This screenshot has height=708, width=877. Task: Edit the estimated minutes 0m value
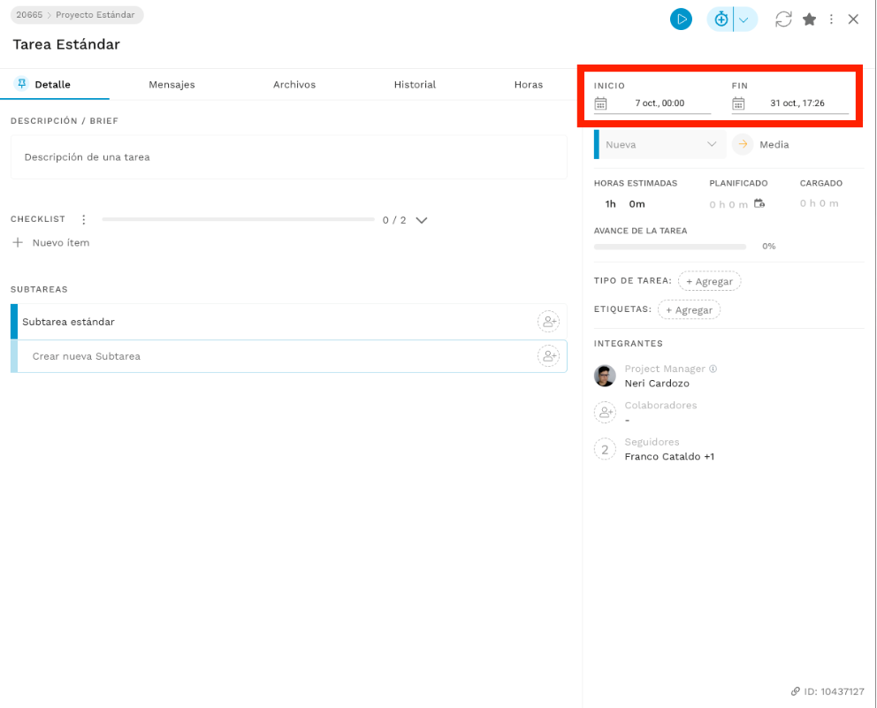(x=637, y=204)
